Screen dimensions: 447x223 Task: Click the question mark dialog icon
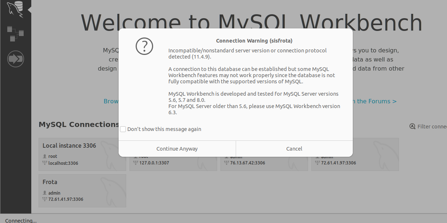(x=144, y=46)
